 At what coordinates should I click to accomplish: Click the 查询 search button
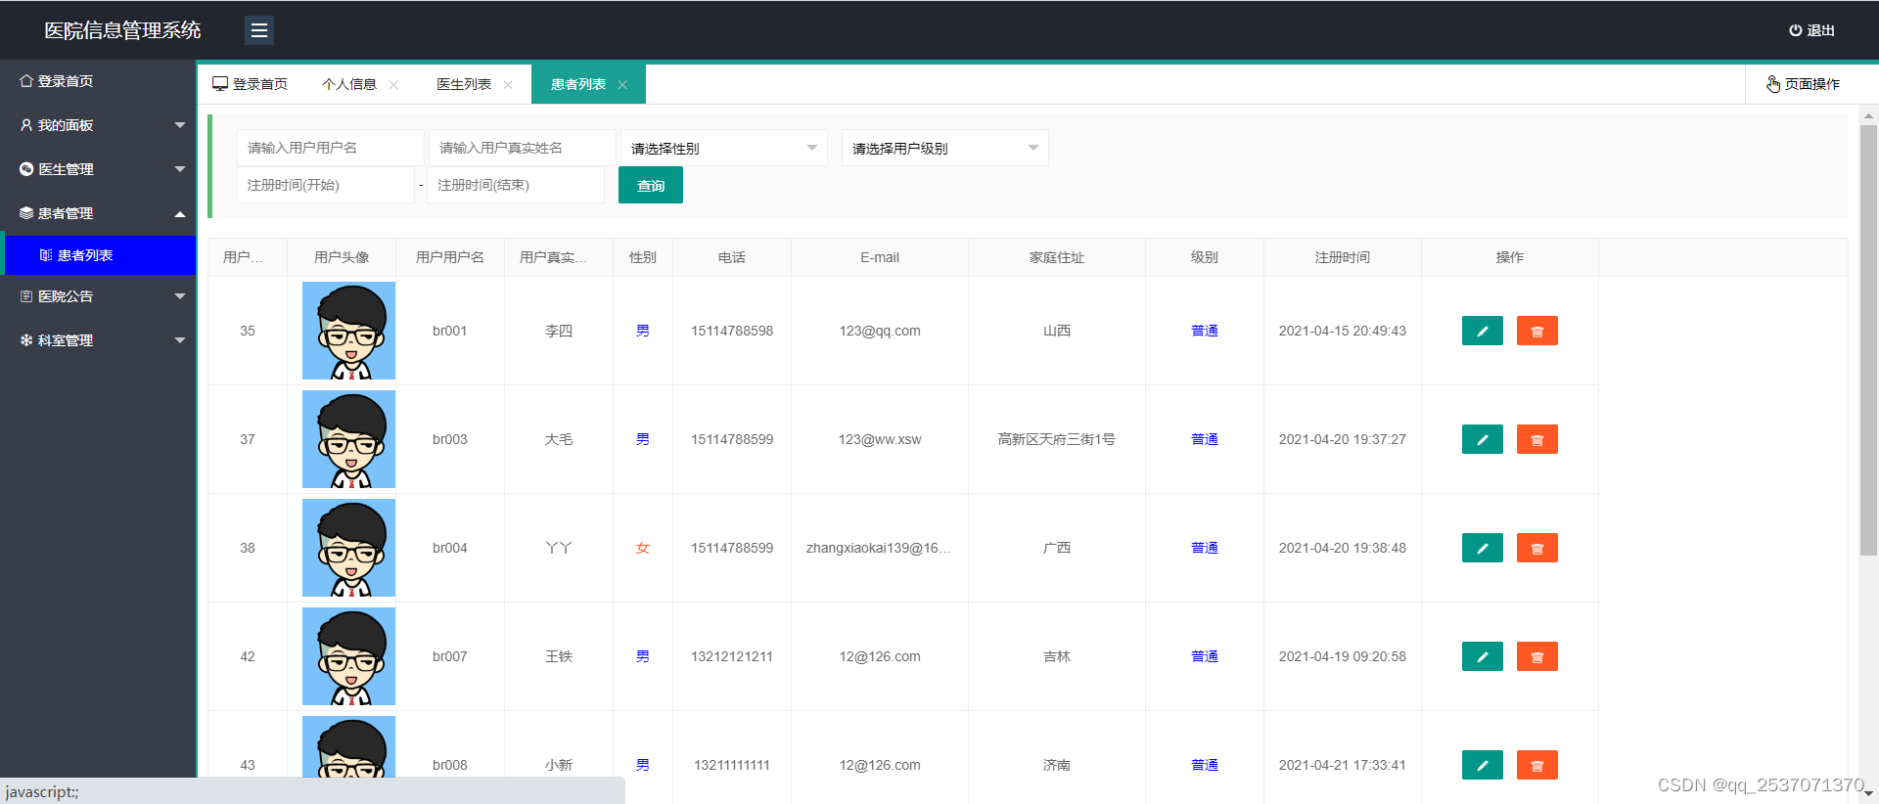pyautogui.click(x=651, y=185)
